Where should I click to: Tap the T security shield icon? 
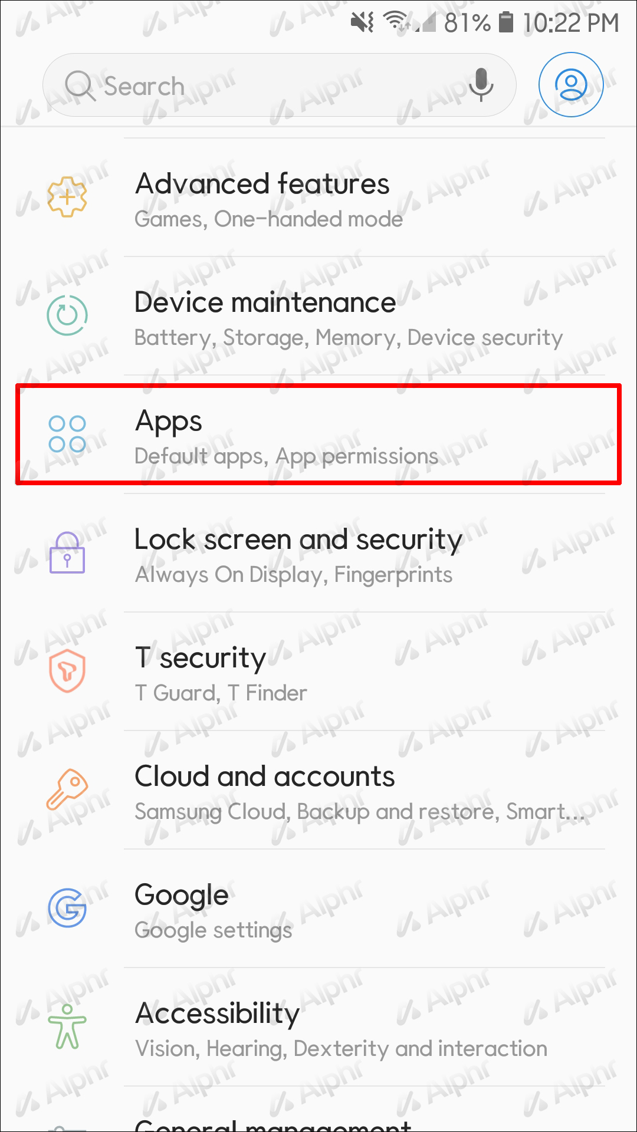(67, 671)
